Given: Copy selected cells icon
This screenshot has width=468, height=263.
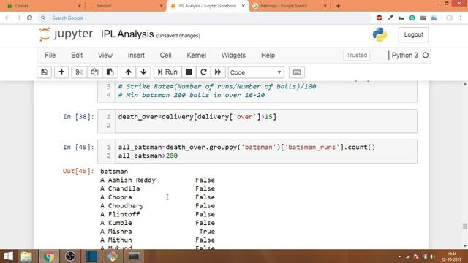Looking at the screenshot, I should [x=94, y=72].
